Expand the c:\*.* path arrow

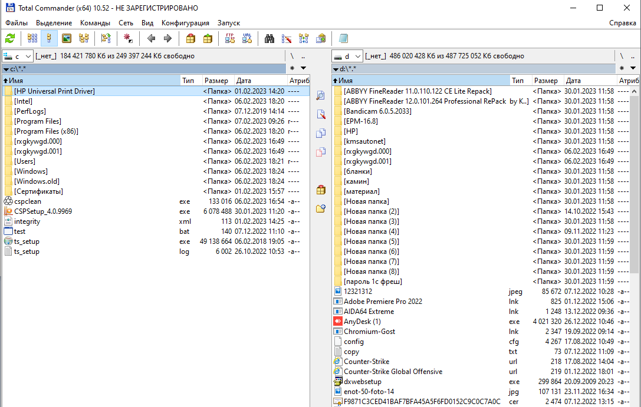(x=6, y=69)
